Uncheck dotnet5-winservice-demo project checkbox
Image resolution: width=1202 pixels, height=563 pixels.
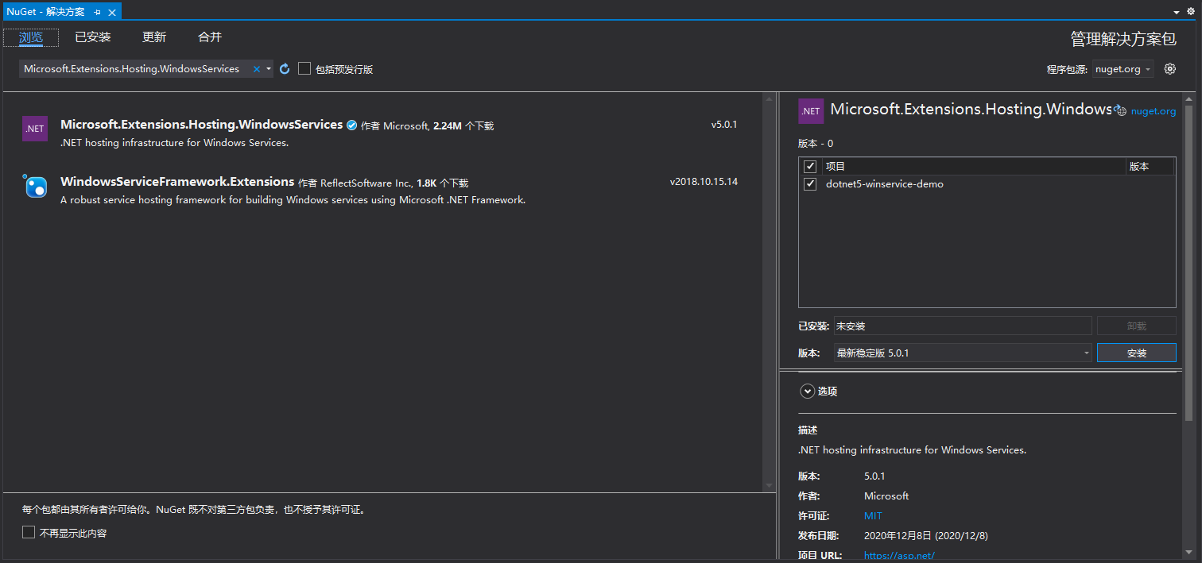point(810,184)
